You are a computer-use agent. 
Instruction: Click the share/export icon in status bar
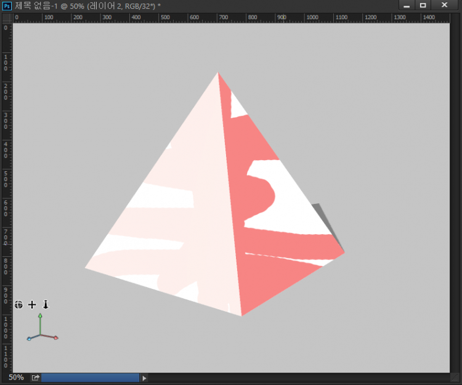tap(36, 378)
